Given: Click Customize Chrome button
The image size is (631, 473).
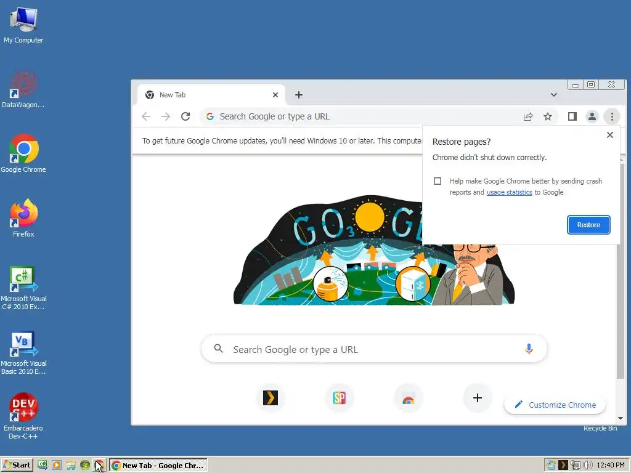Looking at the screenshot, I should point(555,405).
